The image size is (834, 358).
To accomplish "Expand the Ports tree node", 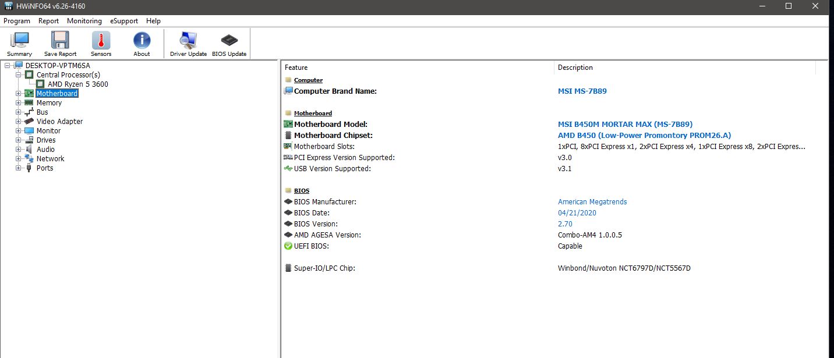I will [18, 168].
